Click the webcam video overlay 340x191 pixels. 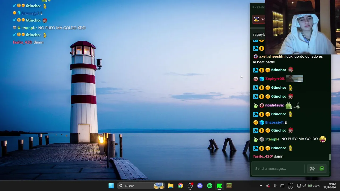click(302, 27)
